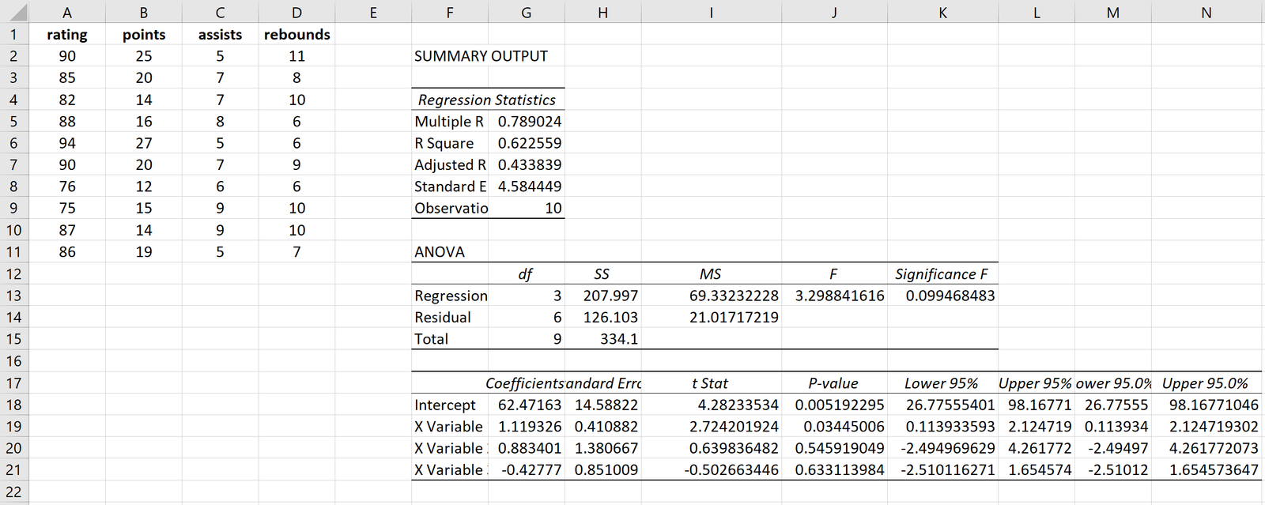Click P-value 0.545919049
This screenshot has width=1265, height=505.
pyautogui.click(x=834, y=448)
